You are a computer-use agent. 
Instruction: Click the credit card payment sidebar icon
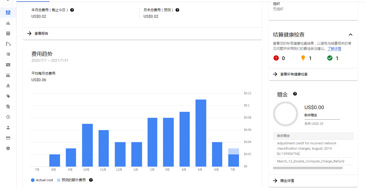[8, 138]
